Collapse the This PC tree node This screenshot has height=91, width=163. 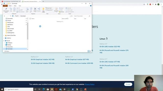point(4,41)
